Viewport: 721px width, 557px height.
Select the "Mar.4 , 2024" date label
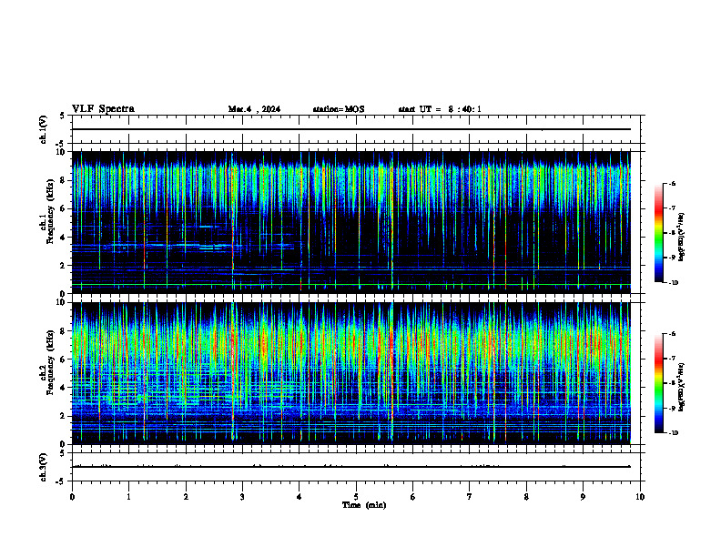point(254,109)
